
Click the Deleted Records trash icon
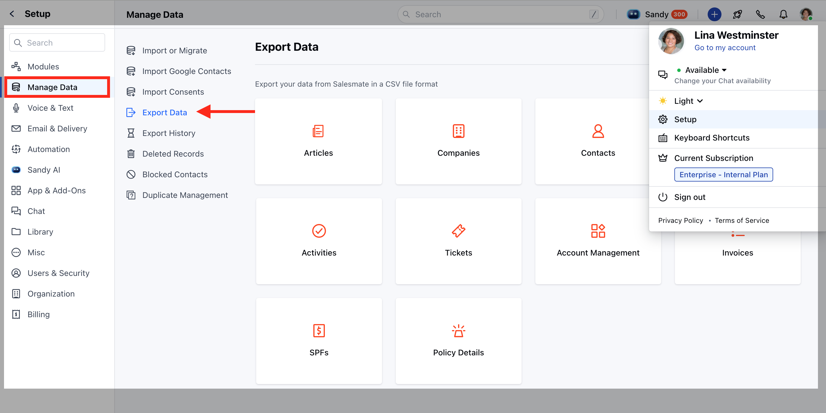click(131, 154)
